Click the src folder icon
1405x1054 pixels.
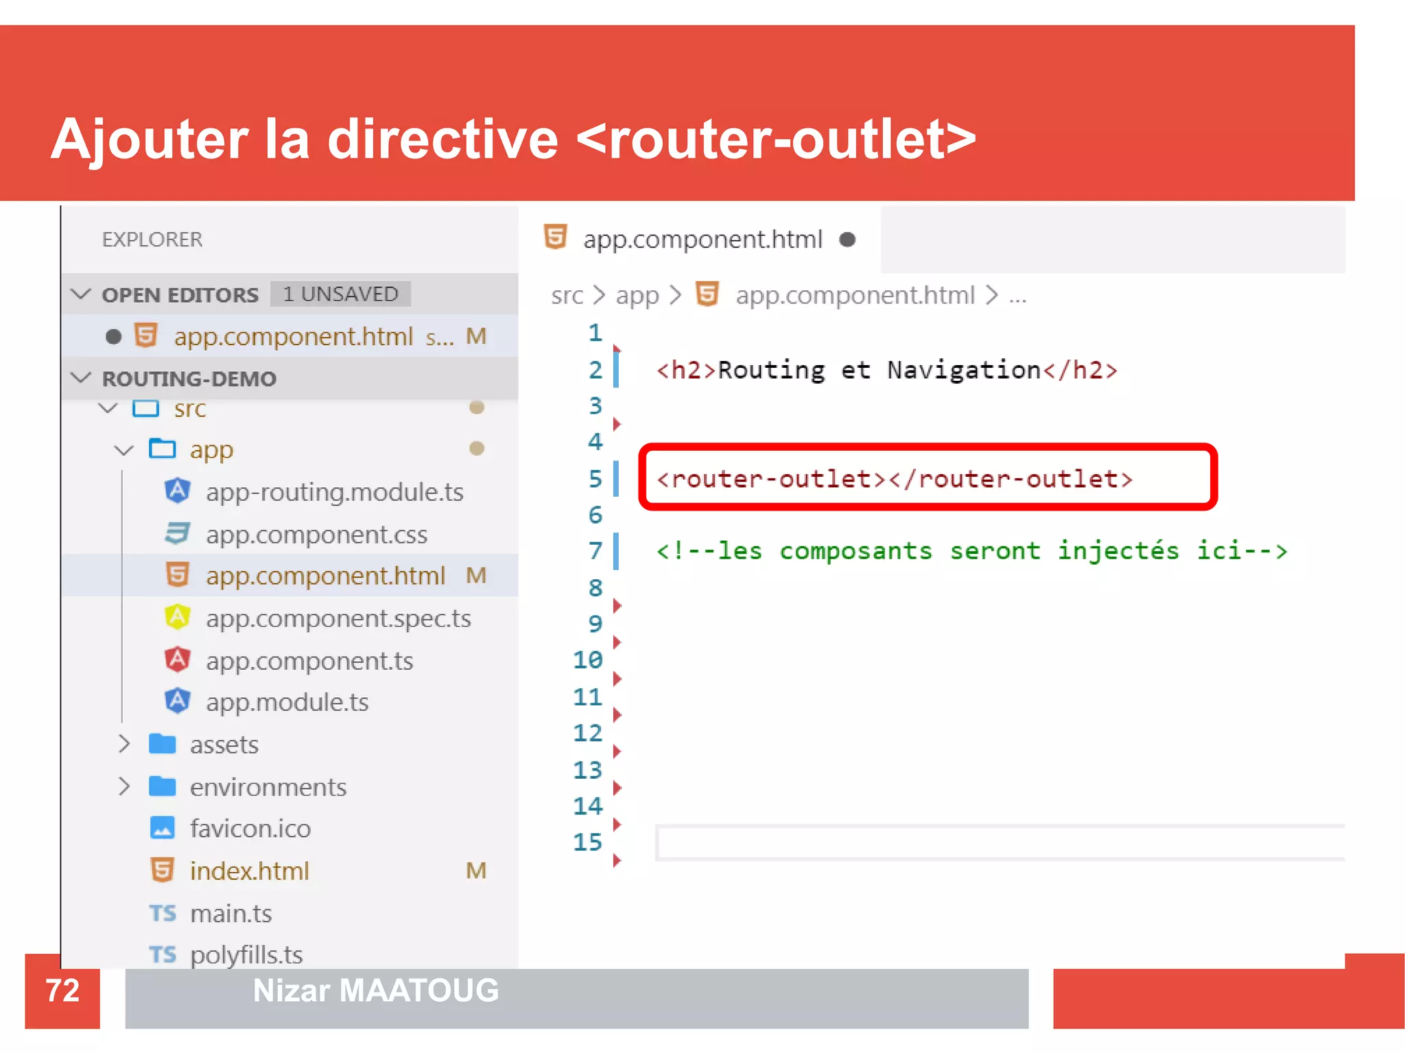coord(146,408)
